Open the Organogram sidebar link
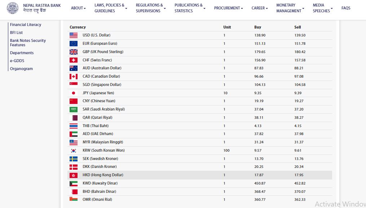Viewport: 366px width, 208px height. [21, 69]
